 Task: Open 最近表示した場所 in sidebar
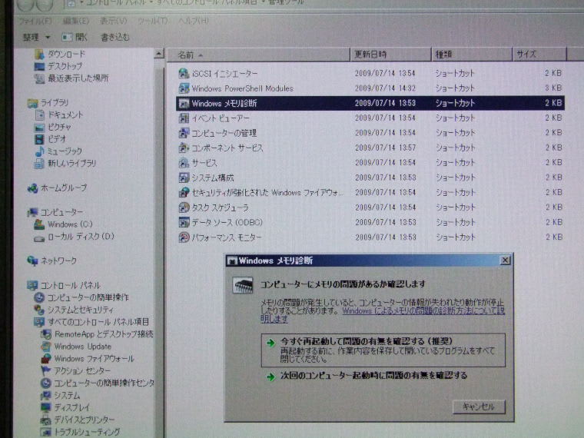[71, 78]
